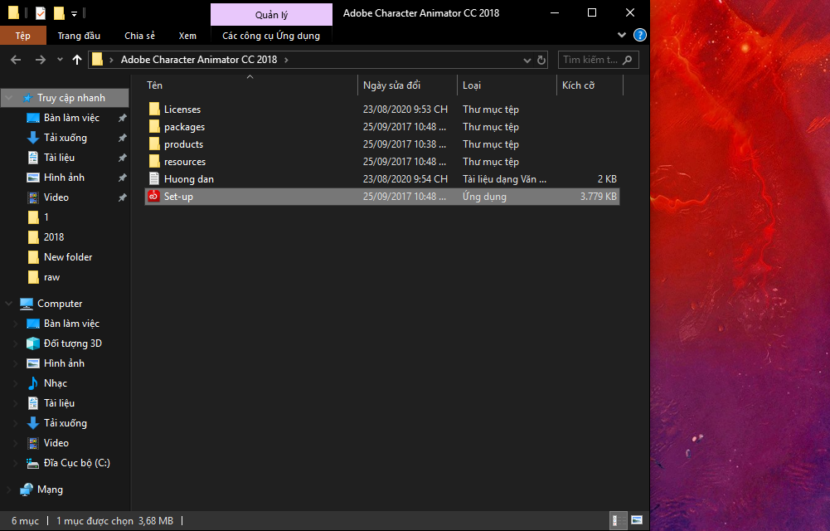The width and height of the screenshot is (830, 531).
Task: Select the packages folder
Action: 382,127
